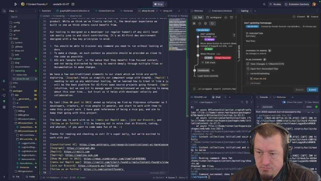Screen dimensions: 321x181
Task: Open Files panel three-dot menu
Action: (x=35, y=11)
